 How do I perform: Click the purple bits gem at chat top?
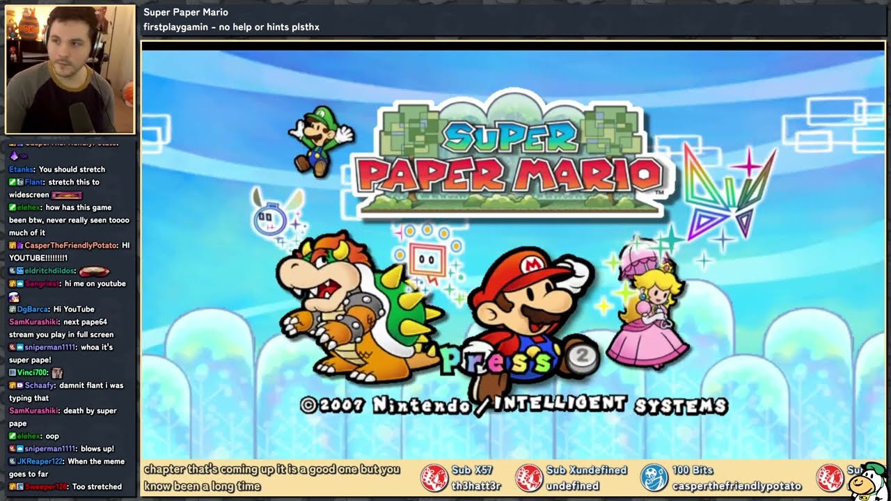[x=14, y=156]
